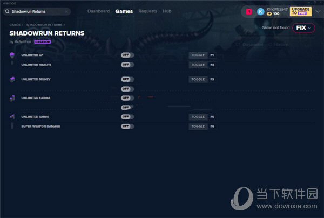This screenshot has height=218, width=324.
Task: Set the hotkey via TOGGLE F1 button
Action: pyautogui.click(x=198, y=55)
